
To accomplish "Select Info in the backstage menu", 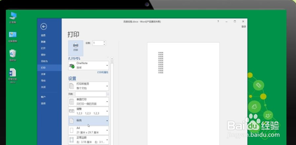I will click(43, 35).
